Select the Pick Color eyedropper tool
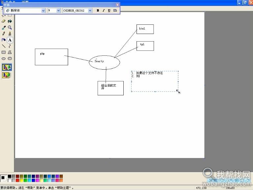 (4, 27)
